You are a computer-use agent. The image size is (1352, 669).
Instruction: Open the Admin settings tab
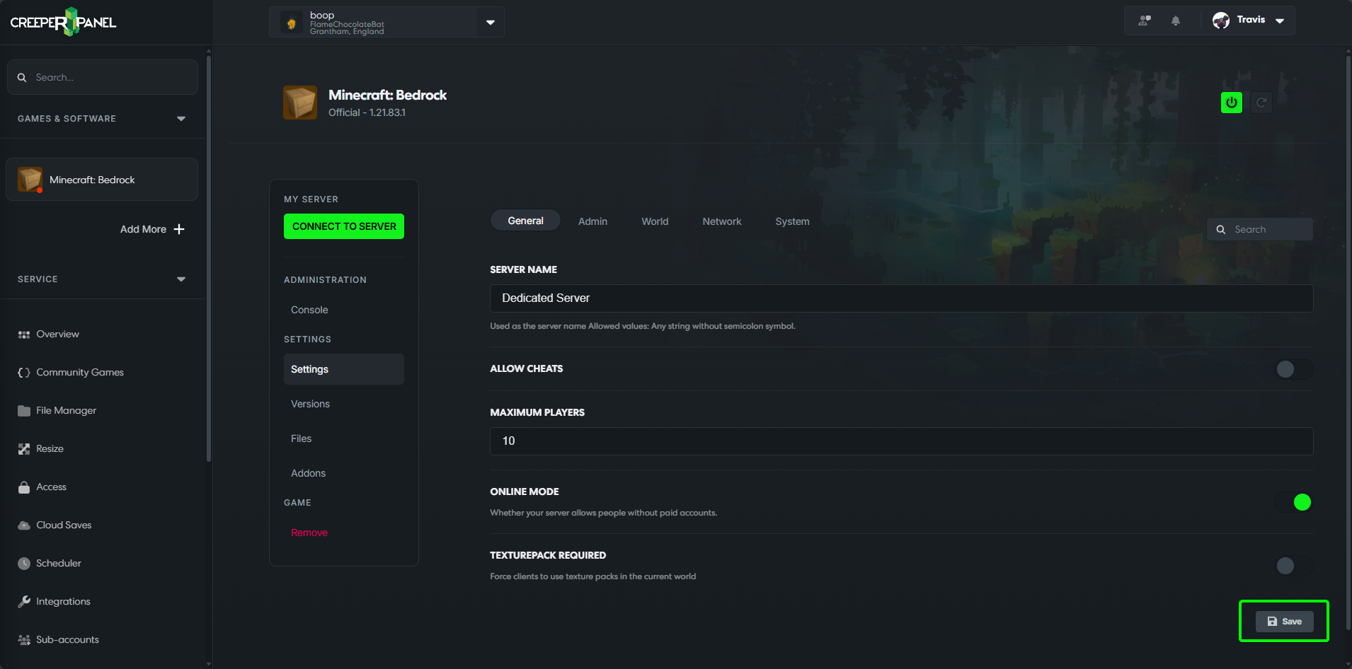click(x=592, y=221)
